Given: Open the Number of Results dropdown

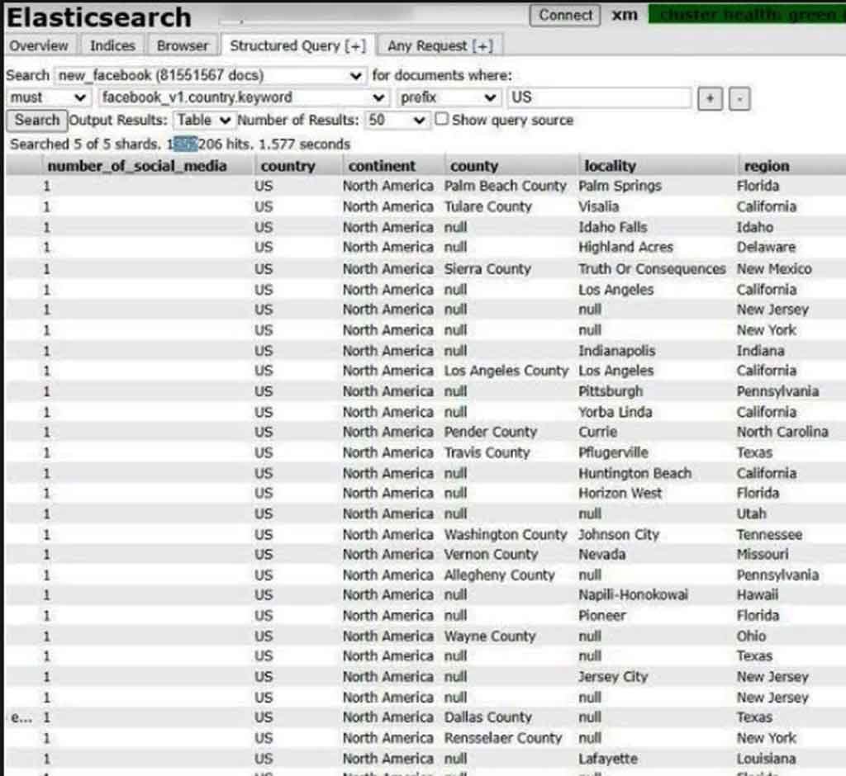Looking at the screenshot, I should (396, 120).
